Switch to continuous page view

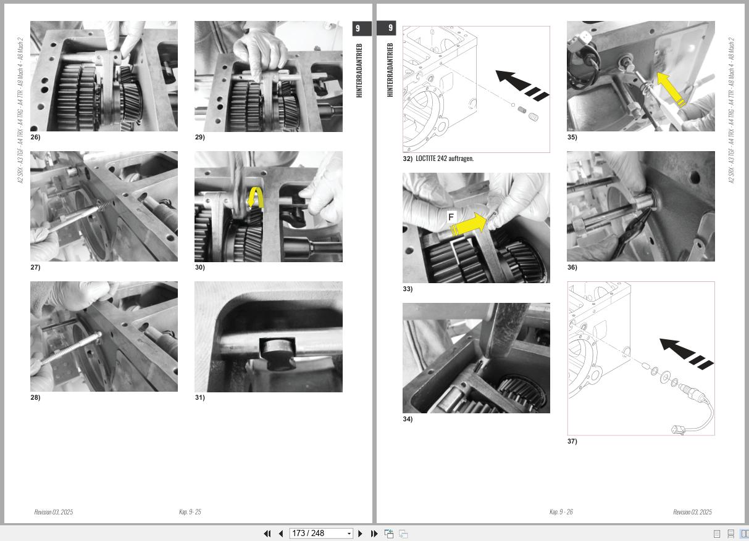click(730, 534)
